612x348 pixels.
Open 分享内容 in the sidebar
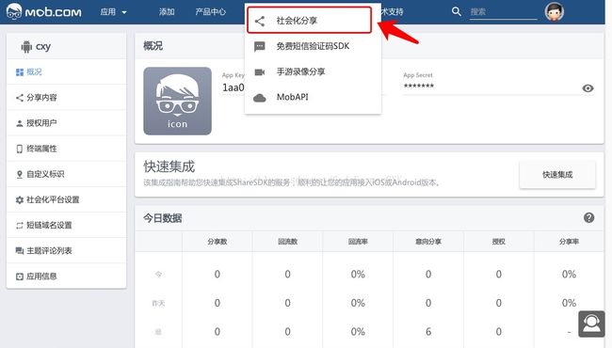(x=66, y=98)
